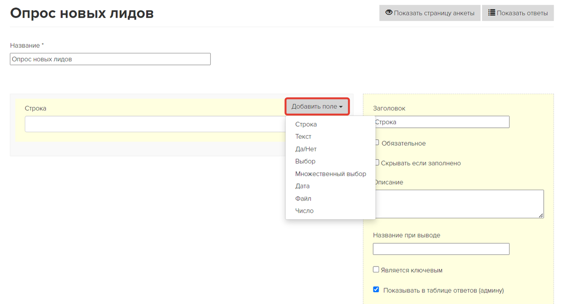Click the Описание textarea resize handle
563x304 pixels.
[x=541, y=215]
